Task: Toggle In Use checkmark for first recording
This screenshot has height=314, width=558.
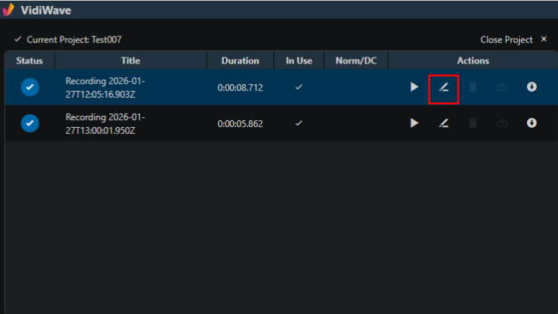Action: coord(299,87)
